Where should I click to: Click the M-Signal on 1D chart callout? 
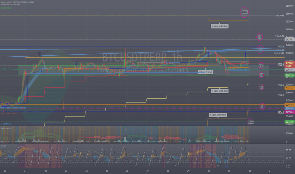click(220, 91)
